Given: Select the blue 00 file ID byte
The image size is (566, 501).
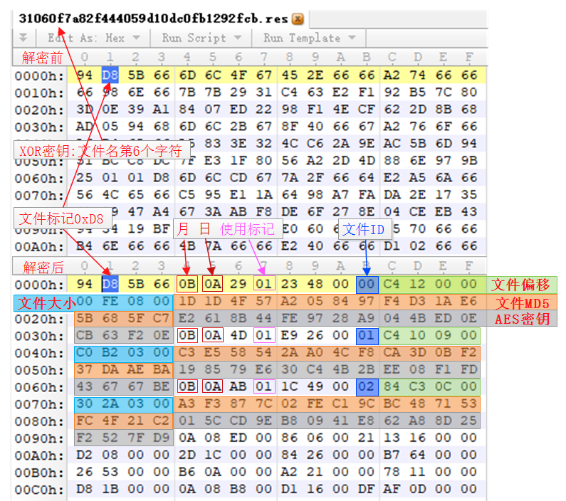Looking at the screenshot, I should click(367, 285).
